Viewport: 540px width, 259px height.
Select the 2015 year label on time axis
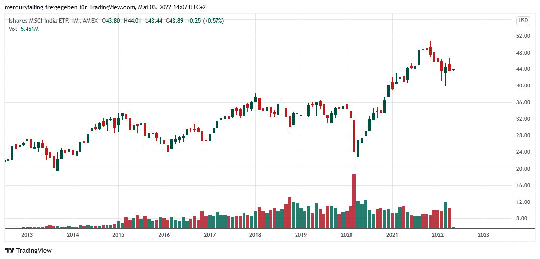[118, 235]
